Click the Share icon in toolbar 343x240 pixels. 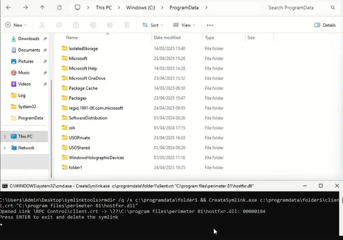110,25
